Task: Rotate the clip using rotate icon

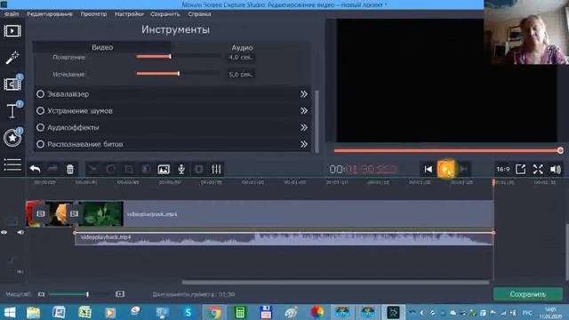Action: click(110, 169)
